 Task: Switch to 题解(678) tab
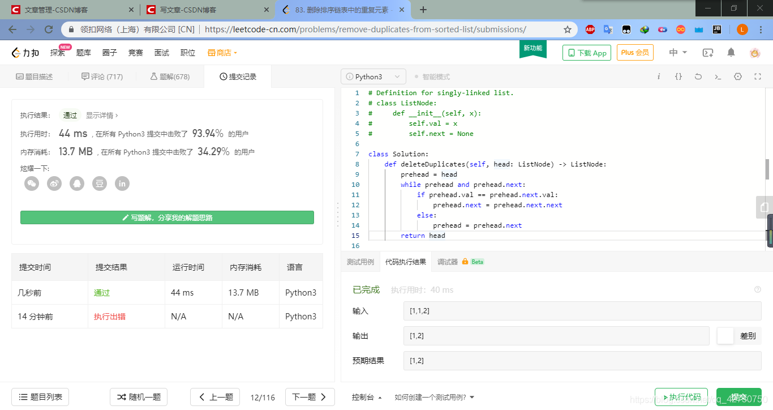[170, 76]
